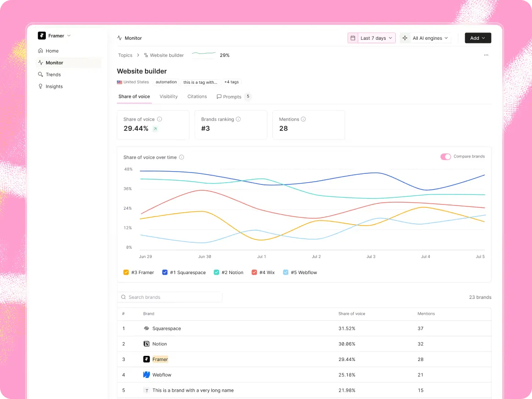The height and width of the screenshot is (399, 532).
Task: Click the Search brands input field
Action: tap(170, 297)
